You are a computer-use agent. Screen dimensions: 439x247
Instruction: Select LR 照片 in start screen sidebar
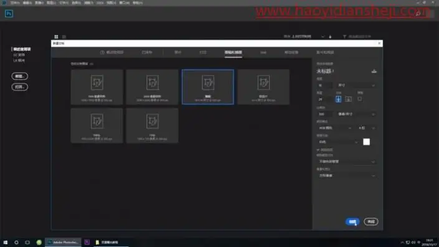pyautogui.click(x=19, y=60)
